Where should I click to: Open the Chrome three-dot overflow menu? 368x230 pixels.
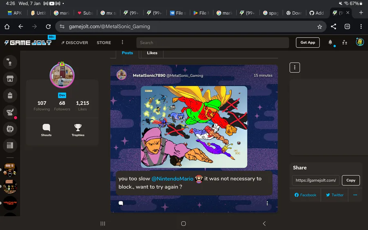[x=361, y=27]
